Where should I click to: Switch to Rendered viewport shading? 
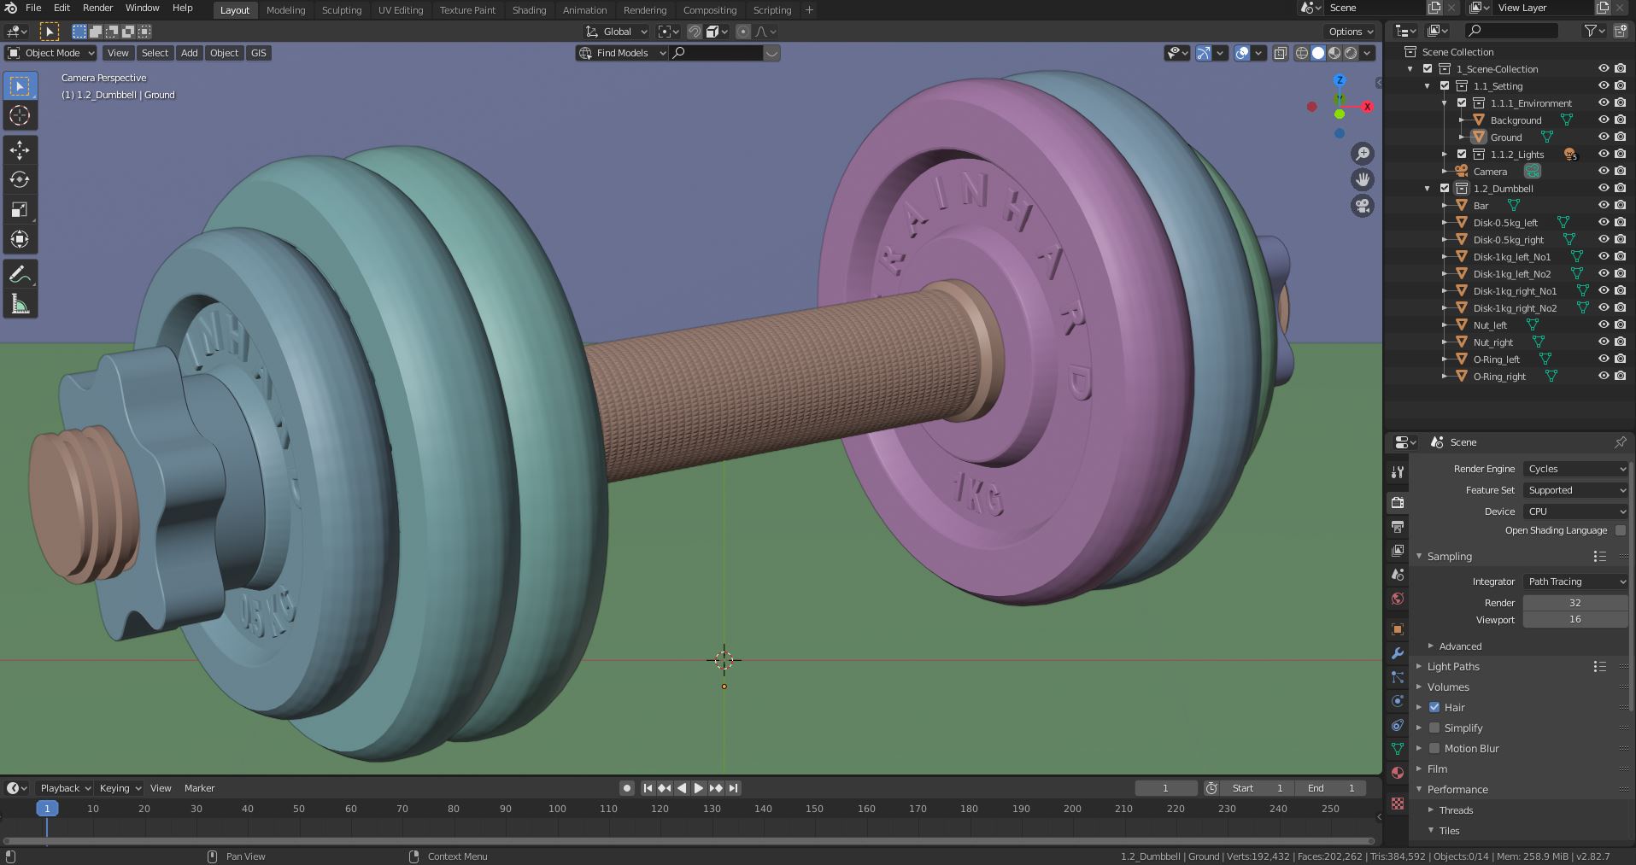coord(1350,52)
